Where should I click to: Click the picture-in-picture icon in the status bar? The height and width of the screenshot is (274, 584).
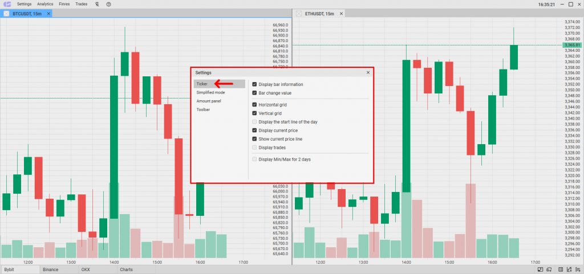click(x=541, y=269)
